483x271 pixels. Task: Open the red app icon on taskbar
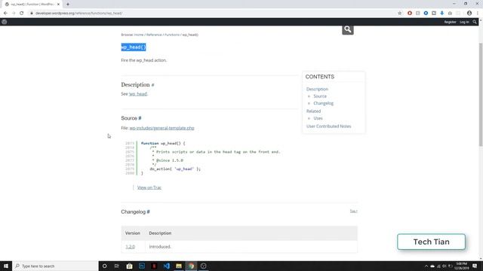pyautogui.click(x=154, y=266)
